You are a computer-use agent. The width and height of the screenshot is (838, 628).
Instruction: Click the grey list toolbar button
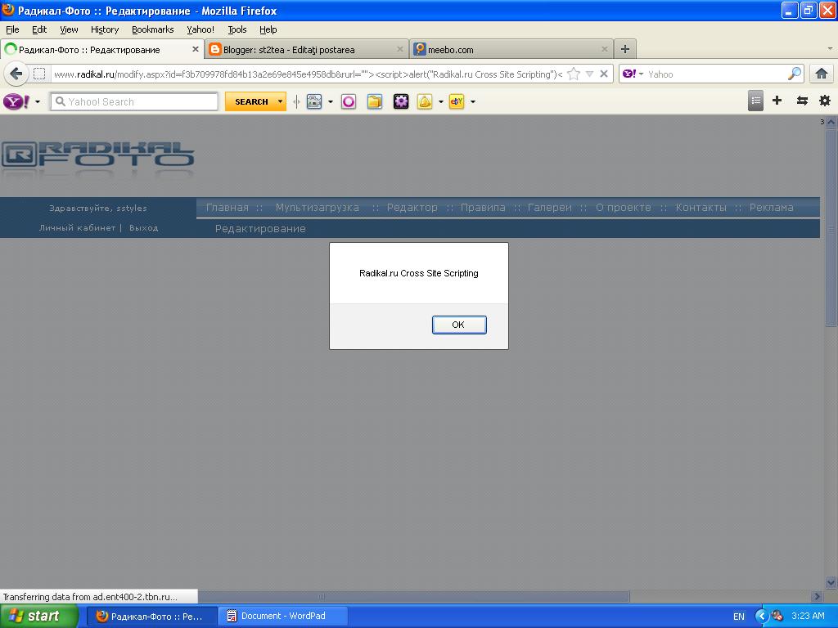tap(755, 101)
